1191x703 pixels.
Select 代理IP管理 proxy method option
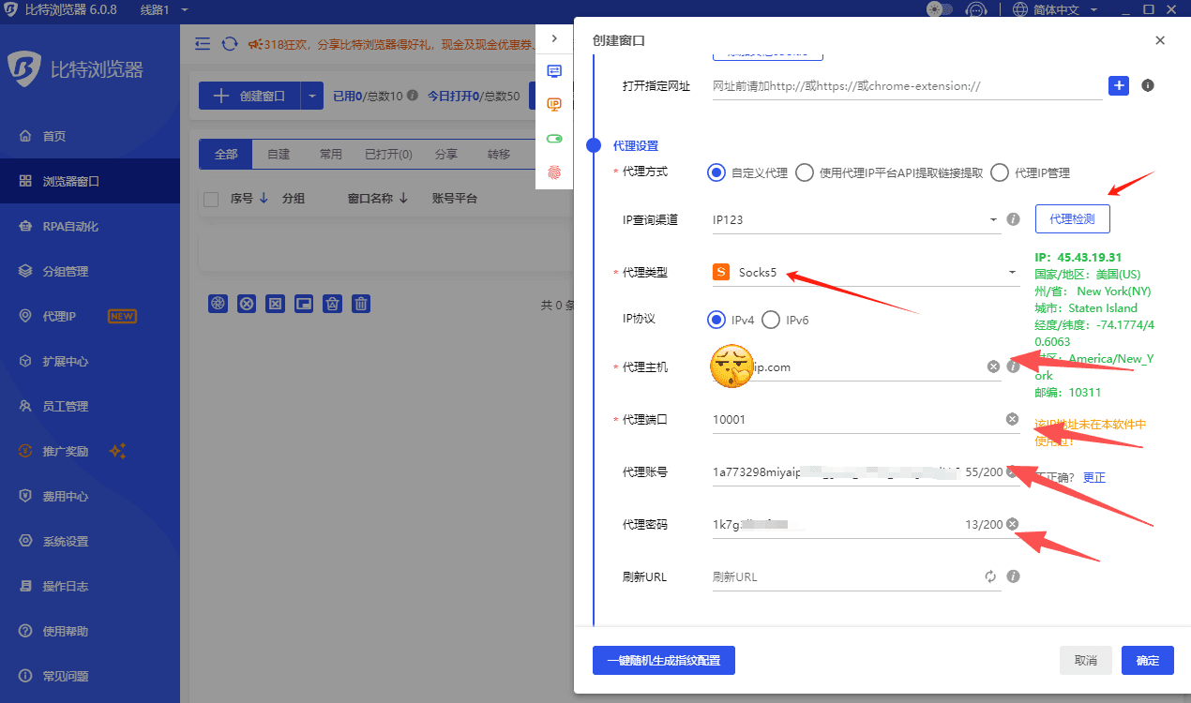point(1000,172)
